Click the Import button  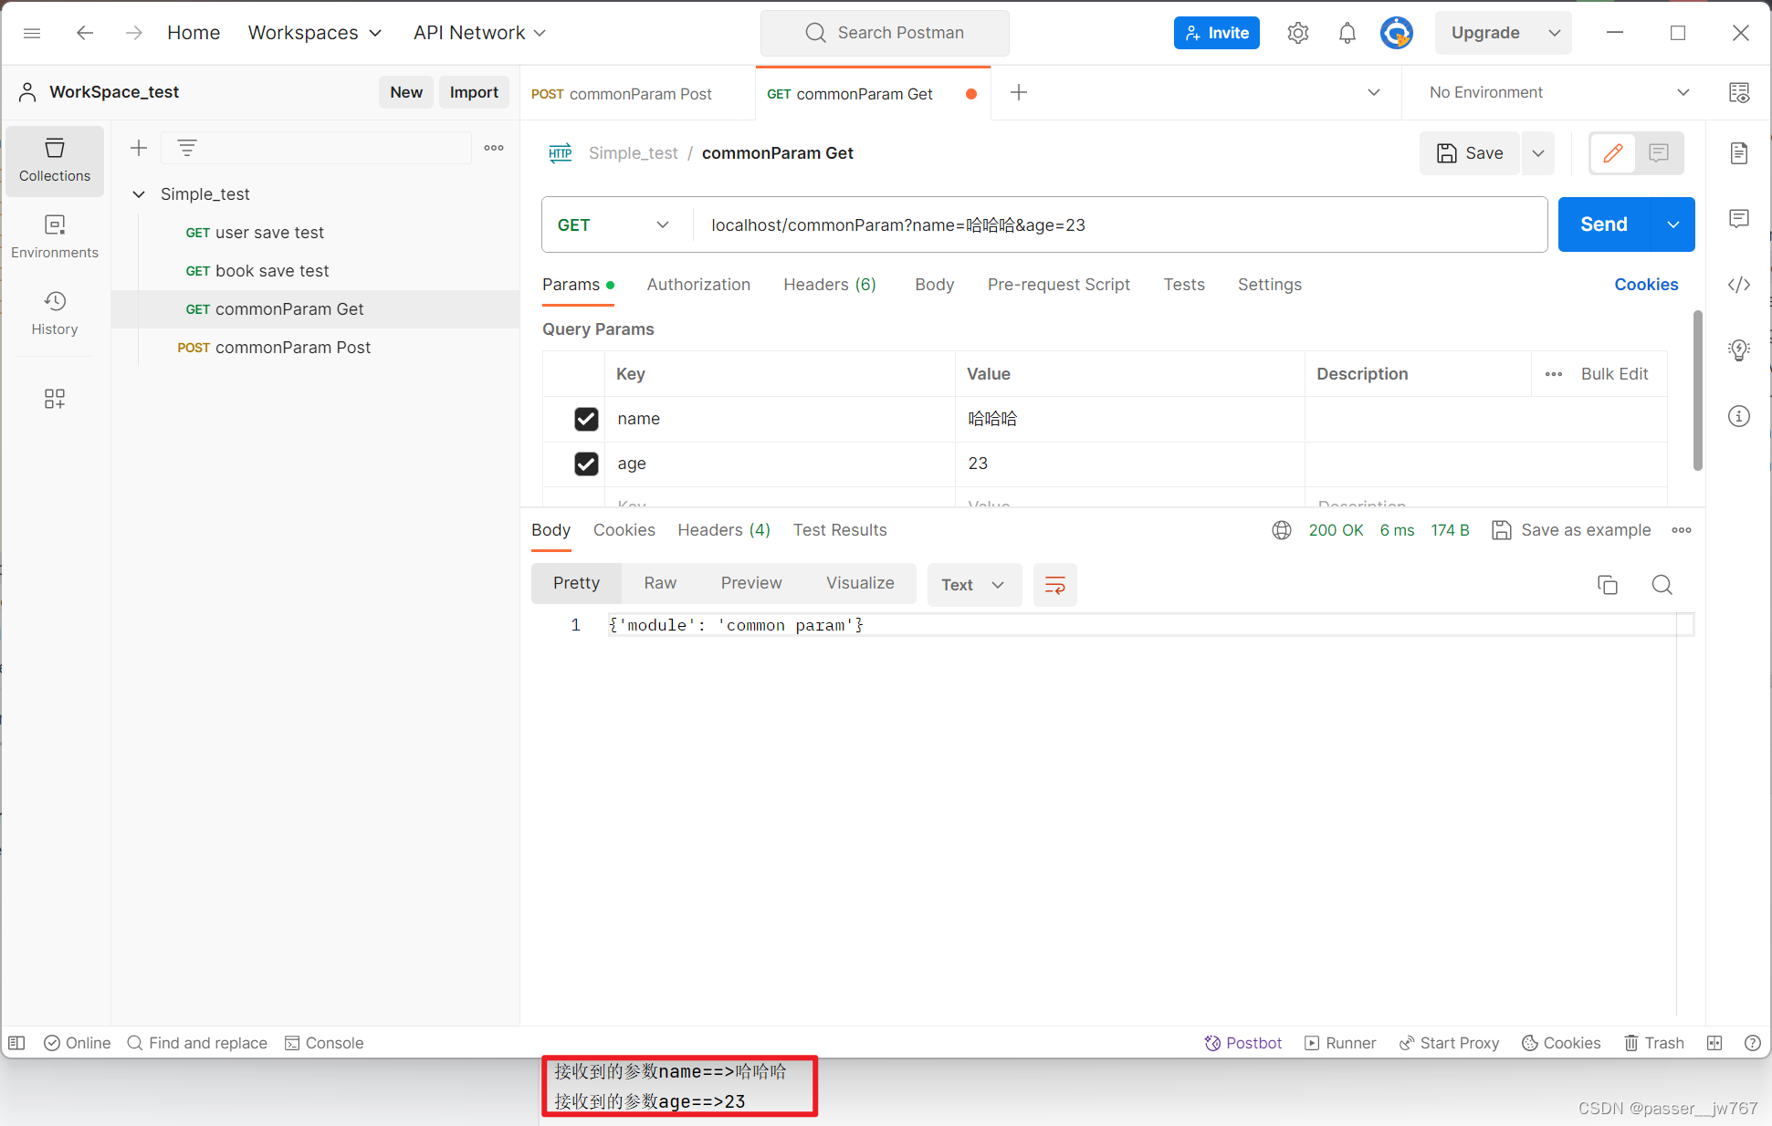click(x=474, y=92)
